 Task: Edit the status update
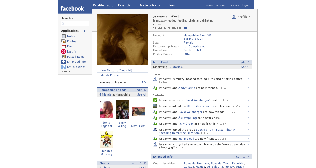(184, 28)
